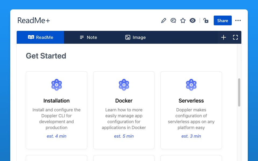This screenshot has width=258, height=161.
Task: Star this page with the star icon
Action: click(183, 21)
